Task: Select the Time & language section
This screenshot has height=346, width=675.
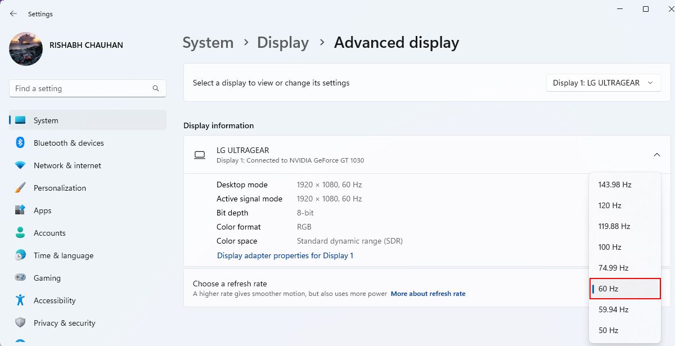Action: click(x=63, y=255)
